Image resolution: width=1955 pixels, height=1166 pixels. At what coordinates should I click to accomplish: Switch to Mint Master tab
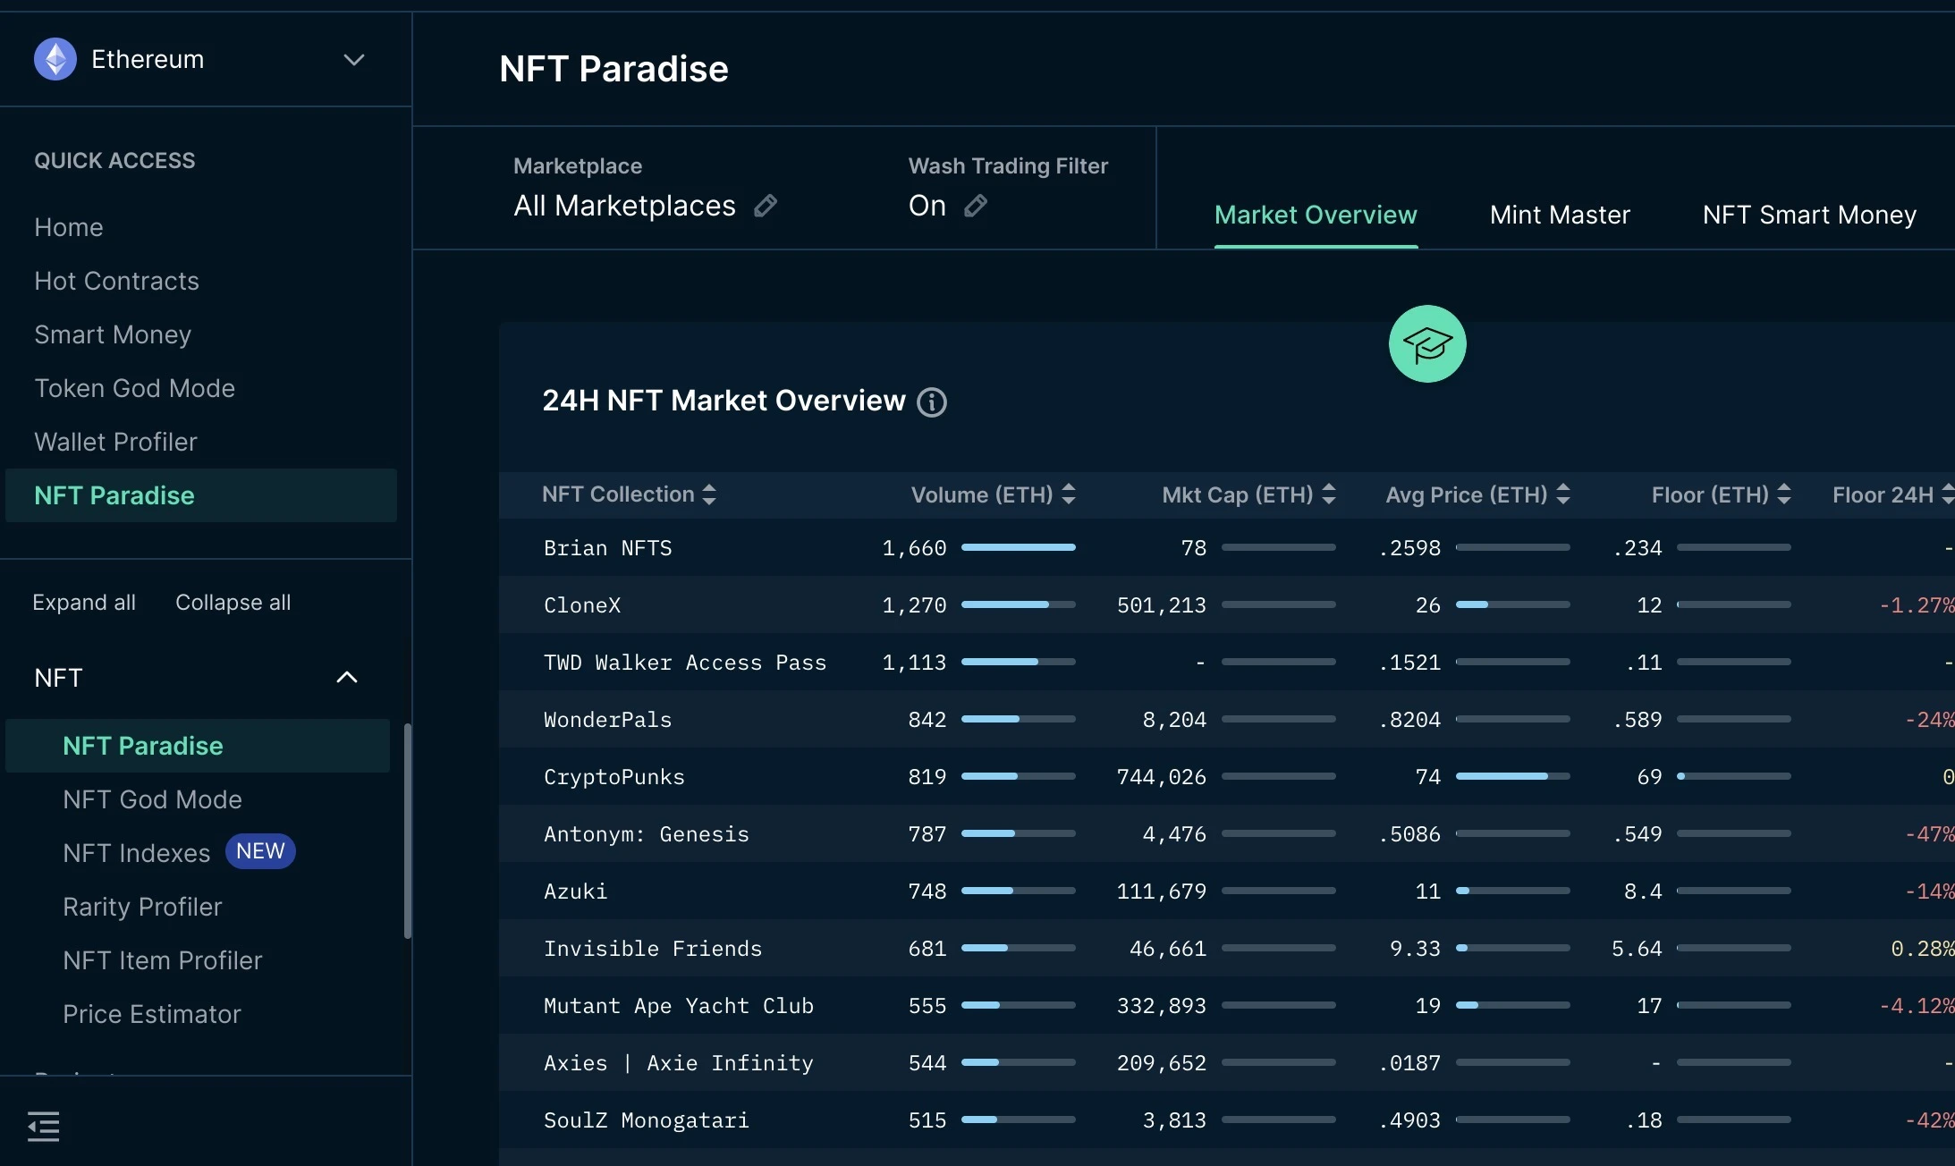pyautogui.click(x=1560, y=215)
